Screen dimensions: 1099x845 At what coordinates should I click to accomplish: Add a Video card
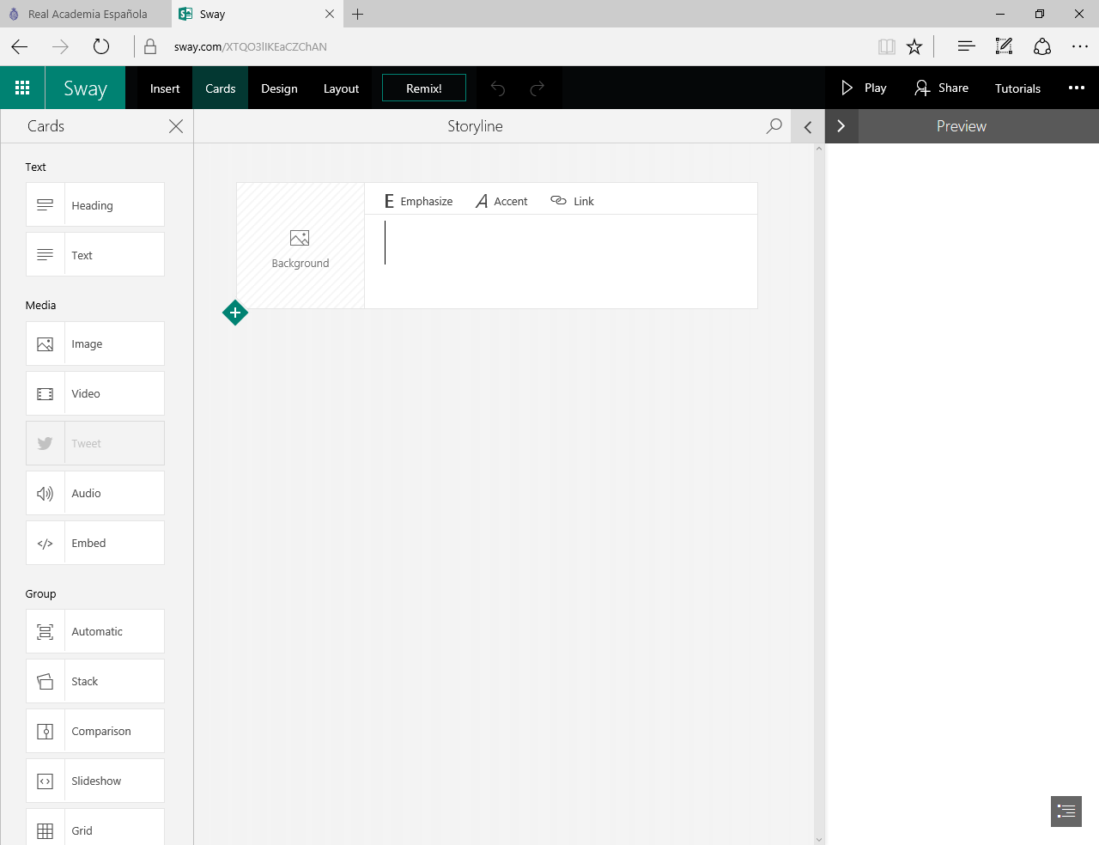(95, 393)
